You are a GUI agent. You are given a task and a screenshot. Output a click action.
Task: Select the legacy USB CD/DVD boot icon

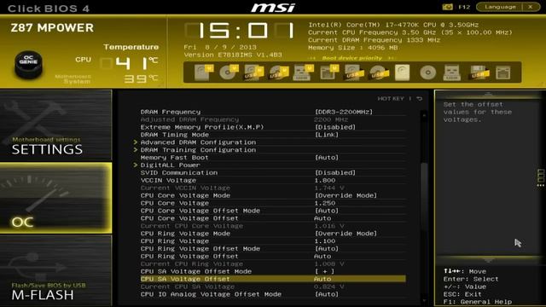(x=378, y=72)
